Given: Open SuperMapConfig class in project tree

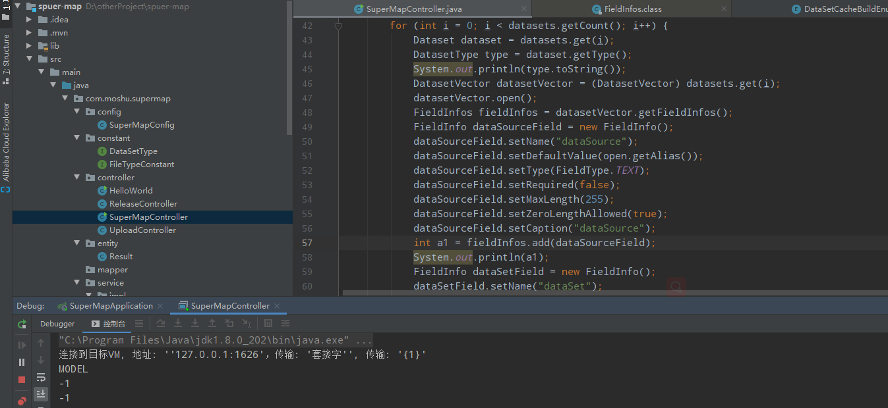Looking at the screenshot, I should pos(141,125).
